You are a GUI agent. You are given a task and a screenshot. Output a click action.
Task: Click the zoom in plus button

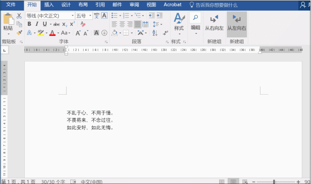pyautogui.click(x=298, y=182)
